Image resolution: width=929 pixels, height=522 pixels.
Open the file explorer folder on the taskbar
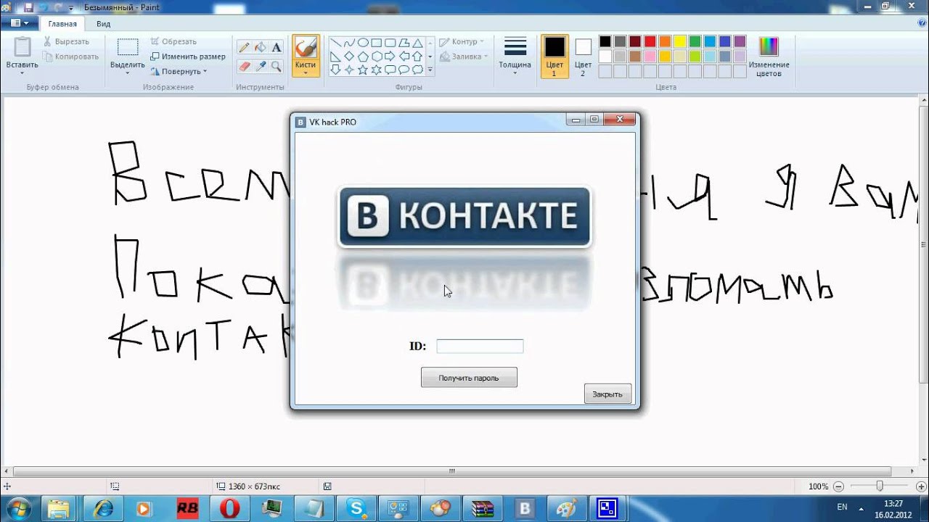(60, 508)
